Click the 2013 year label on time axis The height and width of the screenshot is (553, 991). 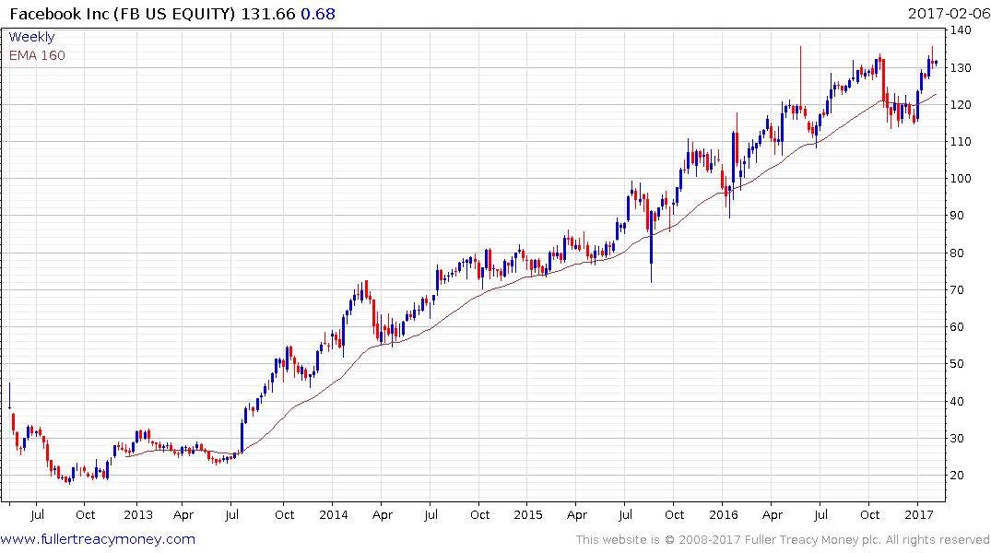click(x=137, y=514)
